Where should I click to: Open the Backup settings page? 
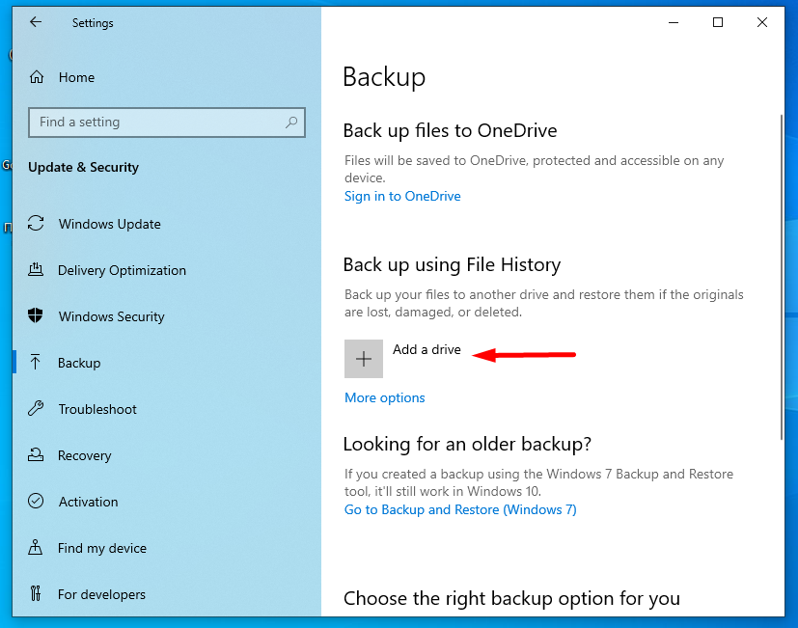(x=79, y=363)
